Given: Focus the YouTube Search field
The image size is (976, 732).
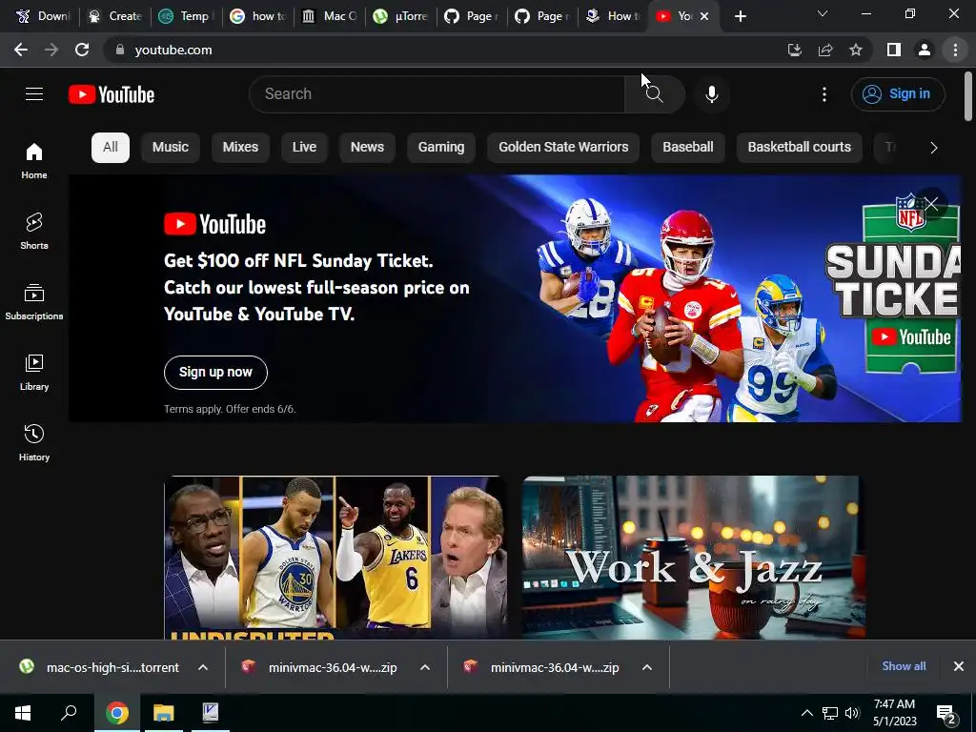Looking at the screenshot, I should coord(437,94).
